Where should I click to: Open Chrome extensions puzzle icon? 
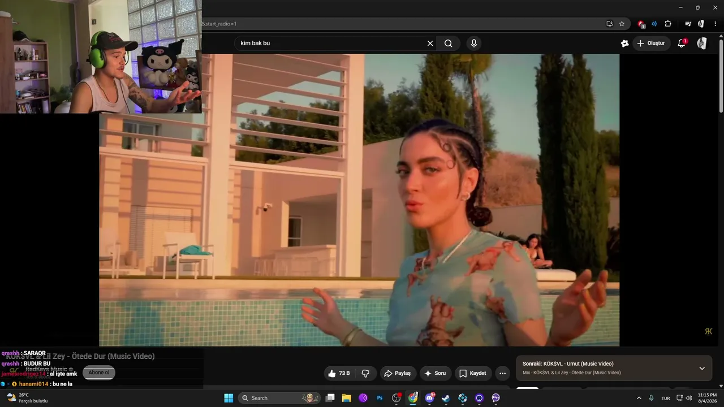coord(668,24)
